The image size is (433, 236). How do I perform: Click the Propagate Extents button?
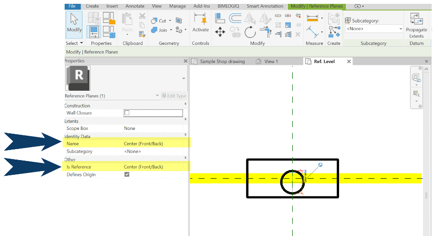click(416, 26)
